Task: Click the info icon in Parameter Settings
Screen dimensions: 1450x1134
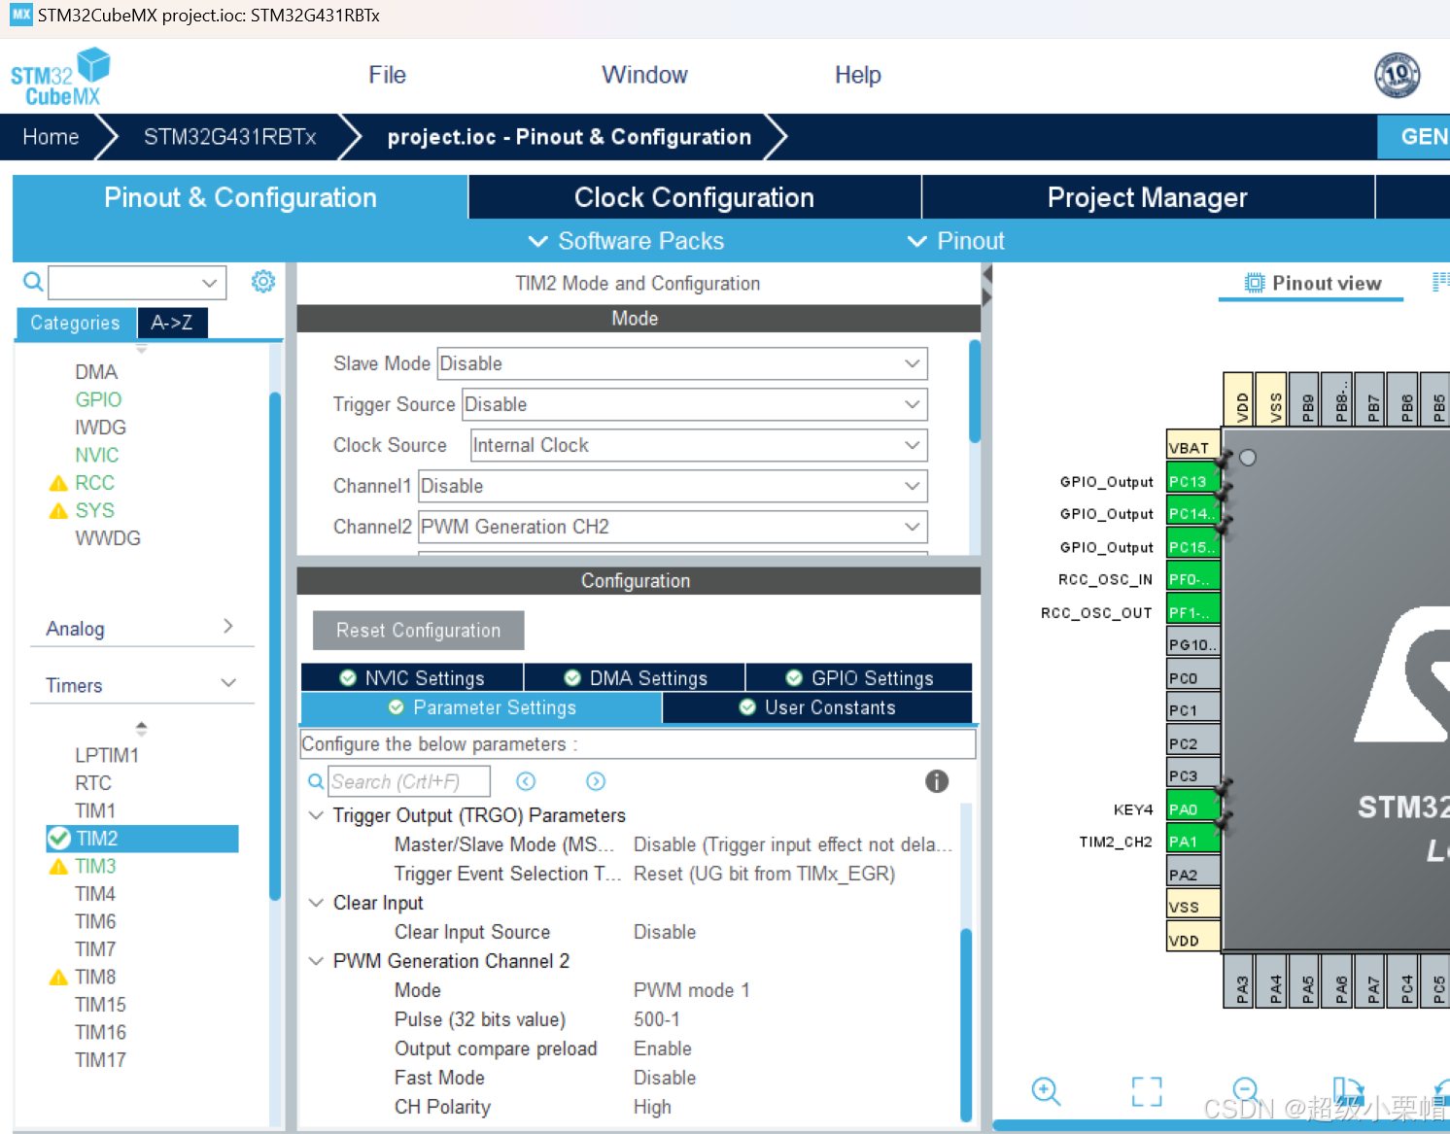Action: pyautogui.click(x=937, y=781)
